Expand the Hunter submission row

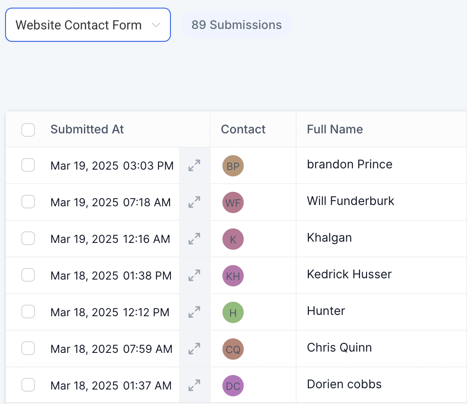(x=194, y=312)
